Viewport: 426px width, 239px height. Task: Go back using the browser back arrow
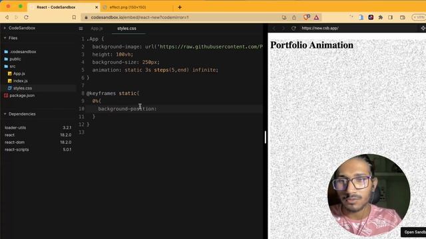click(7, 17)
